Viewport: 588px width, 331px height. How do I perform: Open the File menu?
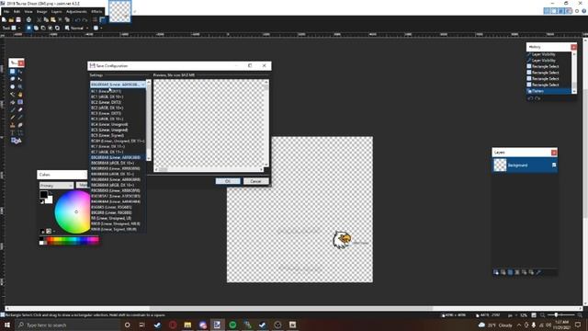[x=6, y=12]
